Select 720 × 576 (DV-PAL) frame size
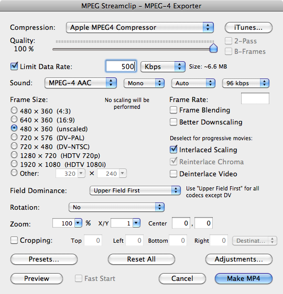 (x=14, y=137)
